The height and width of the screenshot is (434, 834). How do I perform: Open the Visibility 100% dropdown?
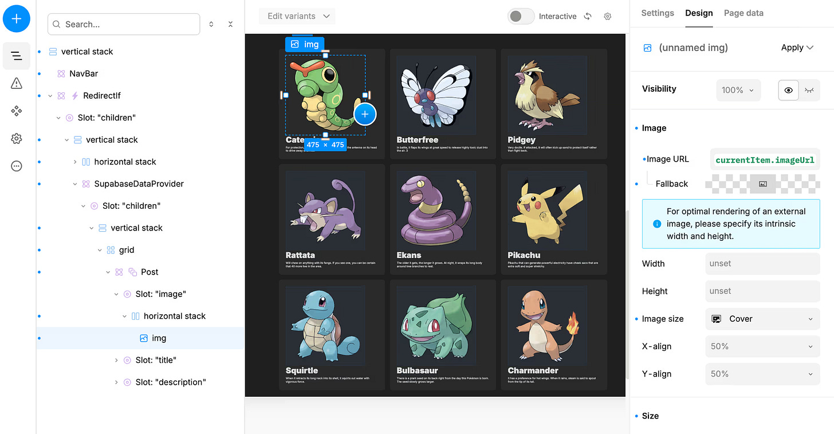click(738, 90)
